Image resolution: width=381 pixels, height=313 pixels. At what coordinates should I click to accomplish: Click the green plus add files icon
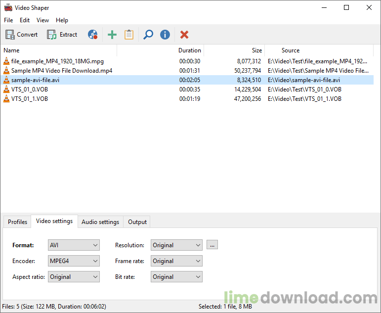pos(112,35)
